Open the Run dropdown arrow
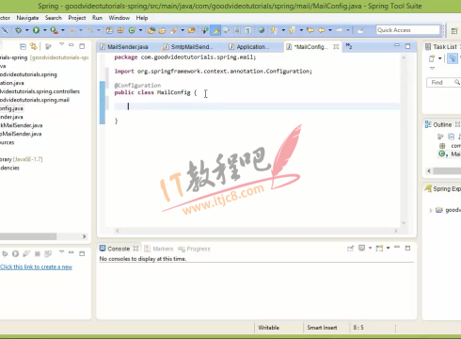The image size is (461, 339). pyautogui.click(x=44, y=30)
